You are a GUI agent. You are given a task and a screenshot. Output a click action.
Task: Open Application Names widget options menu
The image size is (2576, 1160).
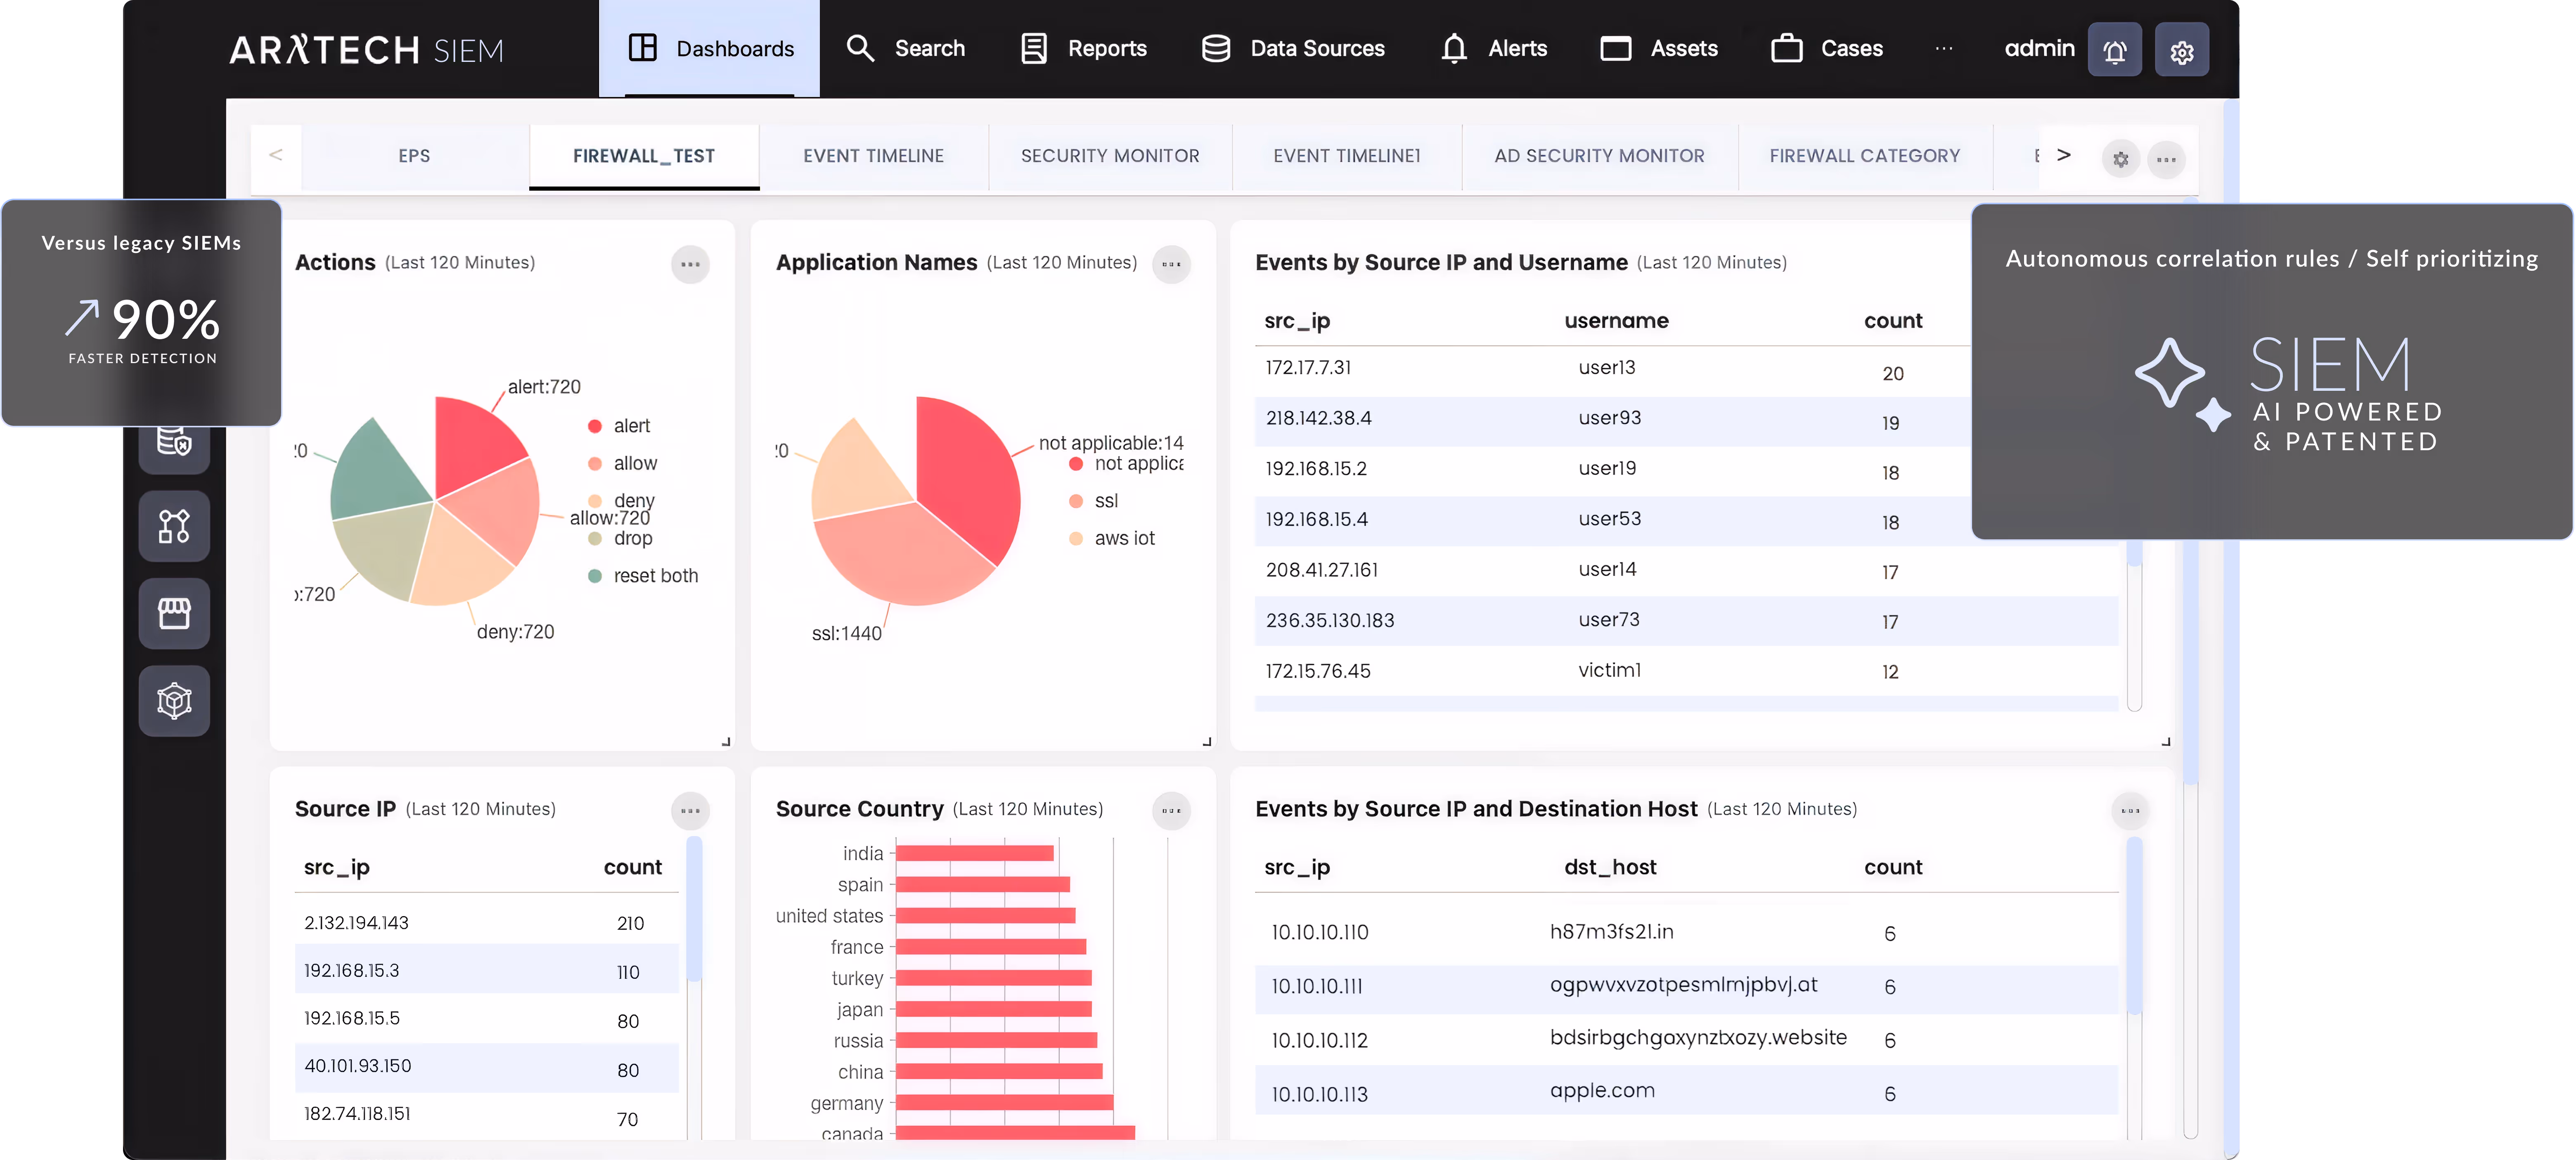pos(1171,264)
